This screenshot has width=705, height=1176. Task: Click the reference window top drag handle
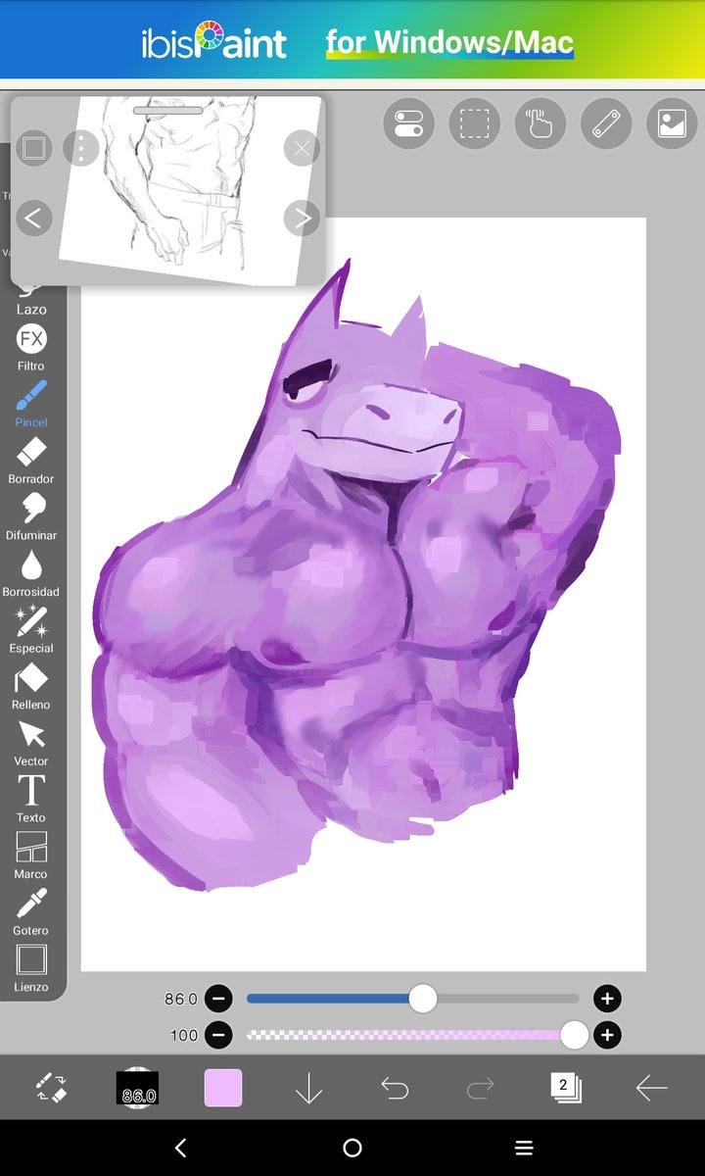click(x=167, y=110)
